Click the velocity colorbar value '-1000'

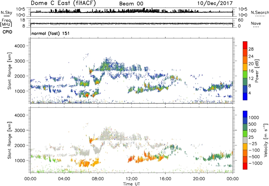(256, 163)
